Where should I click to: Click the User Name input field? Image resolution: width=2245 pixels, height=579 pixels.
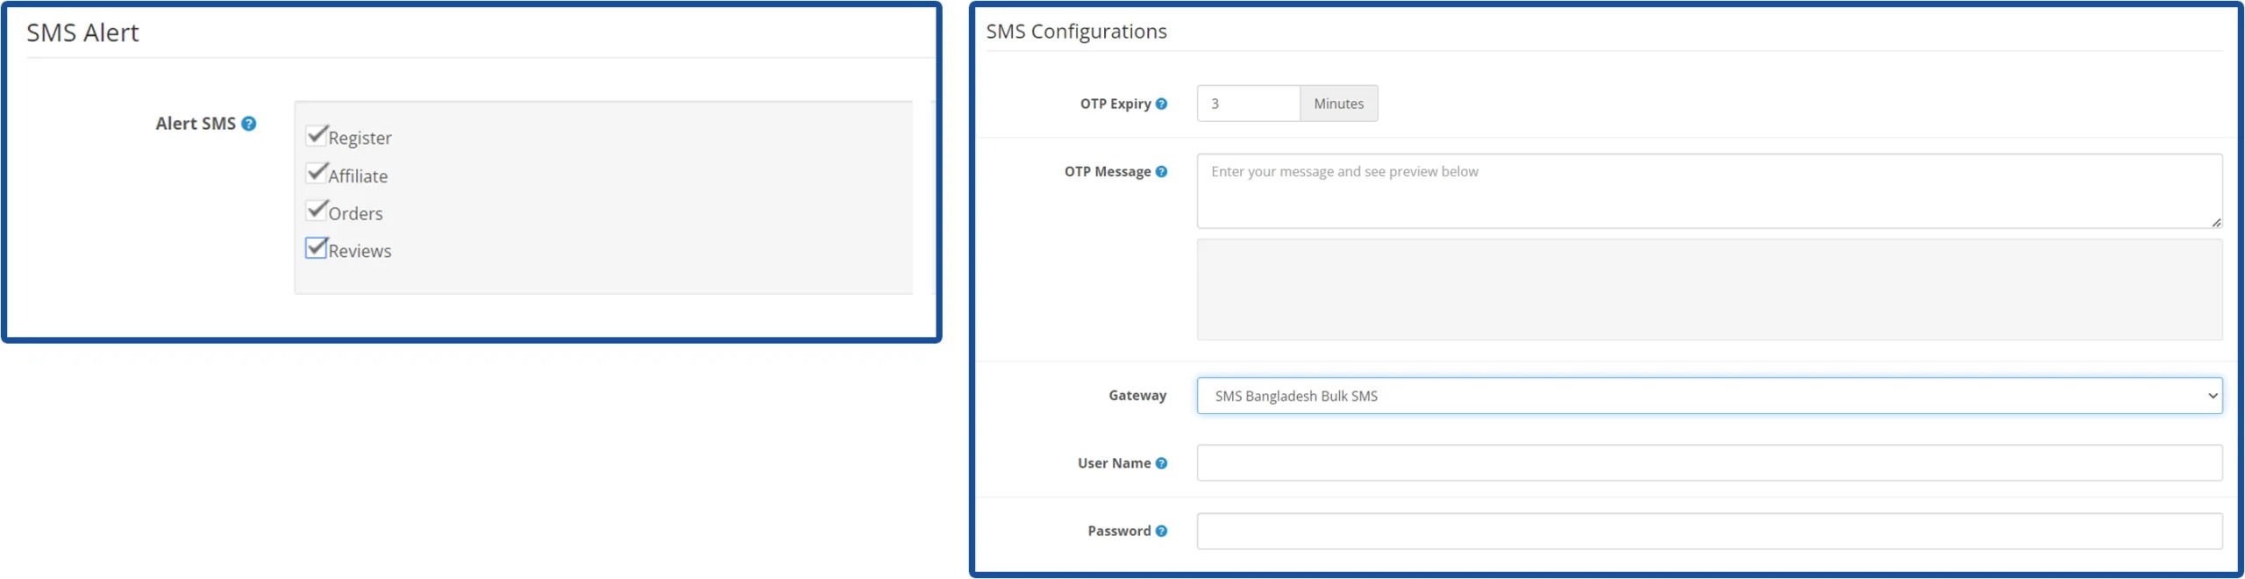tap(1708, 463)
